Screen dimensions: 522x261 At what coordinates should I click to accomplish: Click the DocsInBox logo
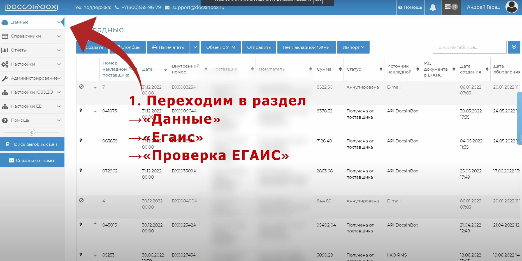click(31, 7)
